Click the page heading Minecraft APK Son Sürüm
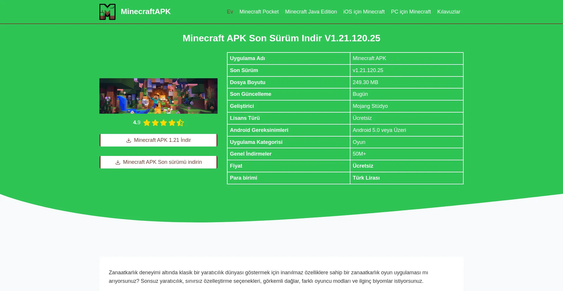This screenshot has height=291, width=563. (281, 38)
